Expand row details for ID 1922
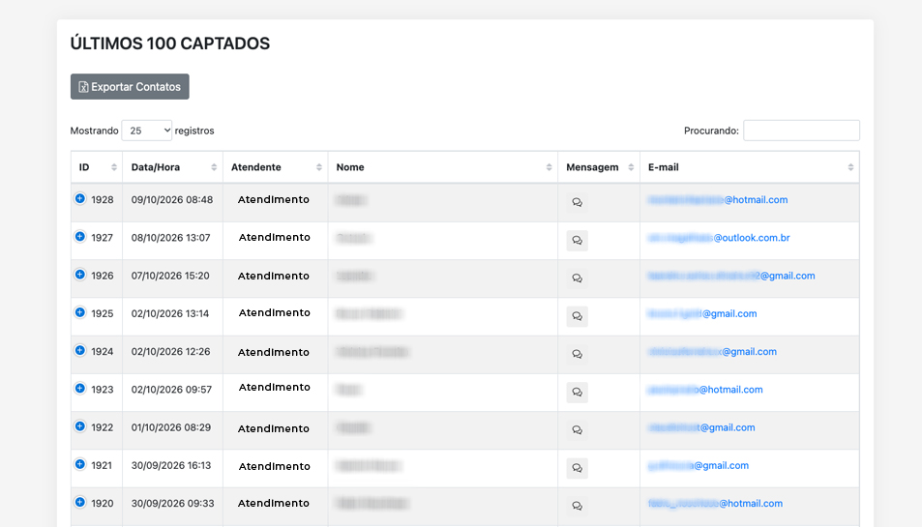The width and height of the screenshot is (922, 527). [x=80, y=425]
